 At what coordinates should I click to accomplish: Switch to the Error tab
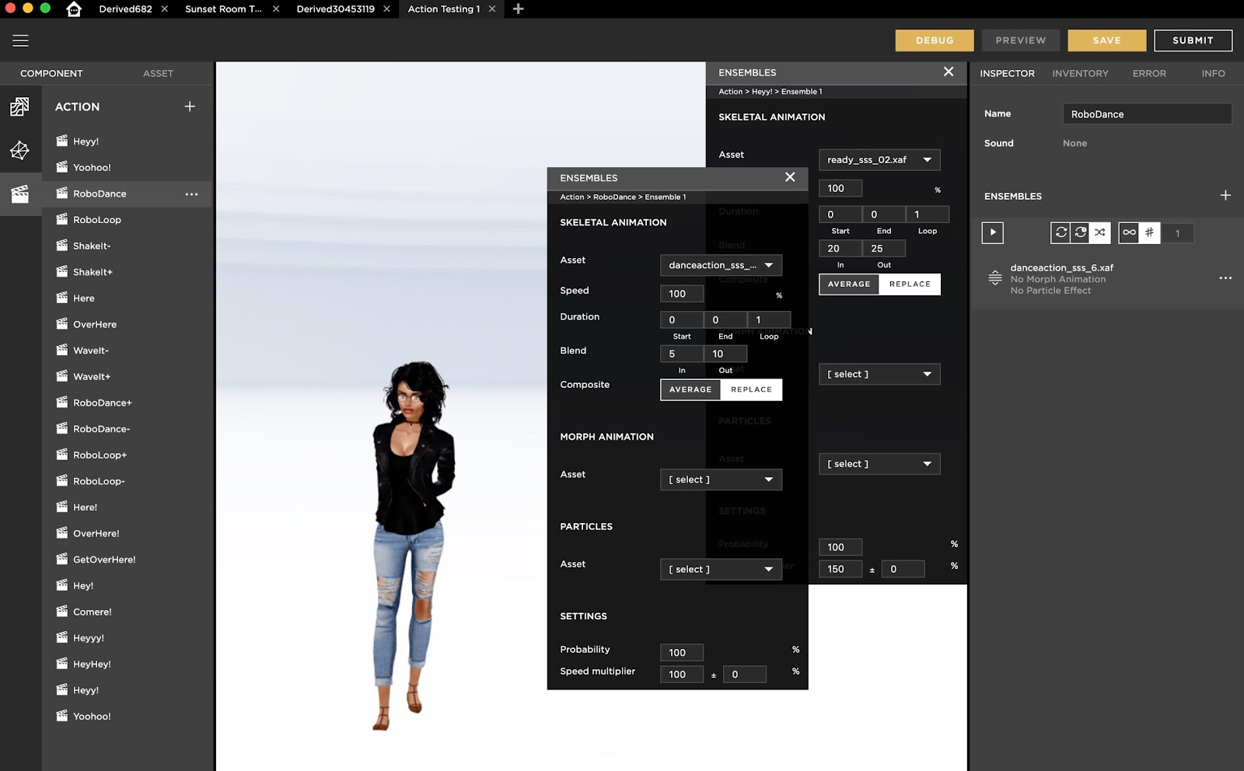[x=1149, y=73]
